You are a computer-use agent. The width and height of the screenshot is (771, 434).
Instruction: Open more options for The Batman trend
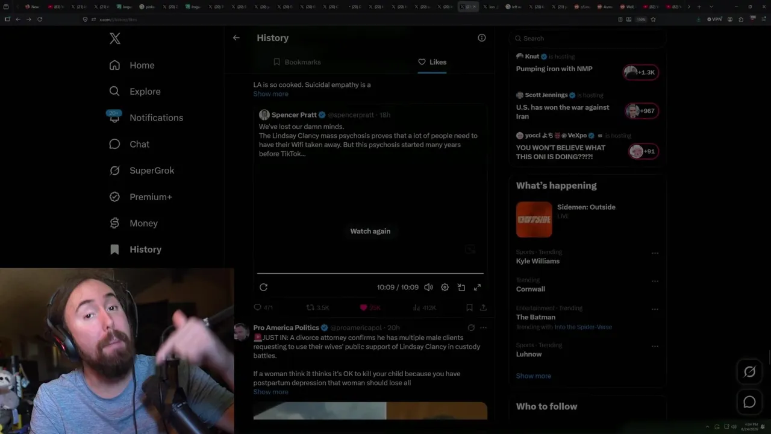pyautogui.click(x=655, y=309)
